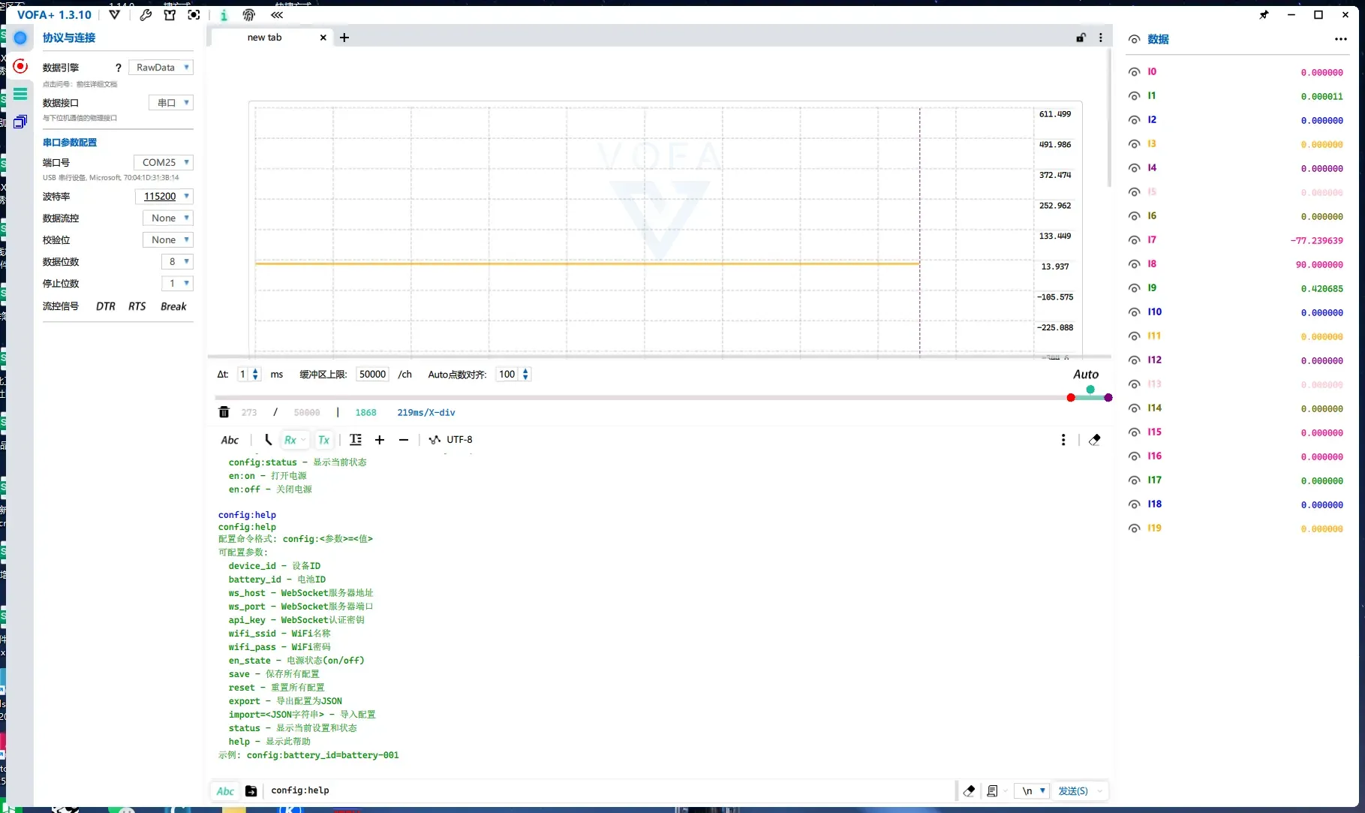Open the wrench settings tool
Image resolution: width=1365 pixels, height=813 pixels.
pyautogui.click(x=146, y=14)
